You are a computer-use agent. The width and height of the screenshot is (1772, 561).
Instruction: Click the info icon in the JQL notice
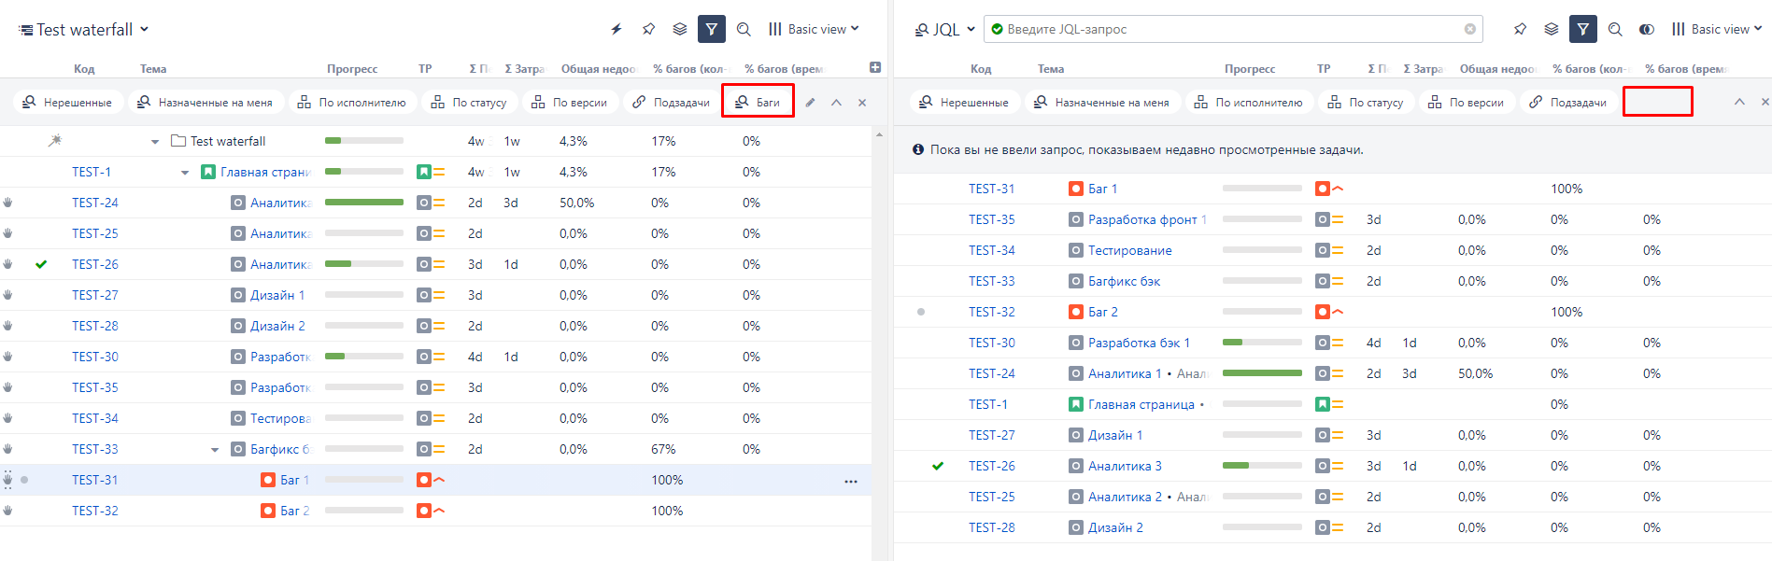point(918,149)
